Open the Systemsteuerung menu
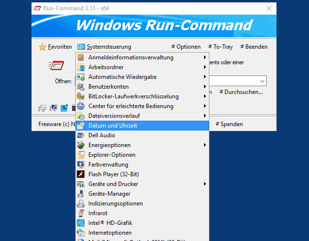Viewport: 309px width, 241px height. click(104, 47)
